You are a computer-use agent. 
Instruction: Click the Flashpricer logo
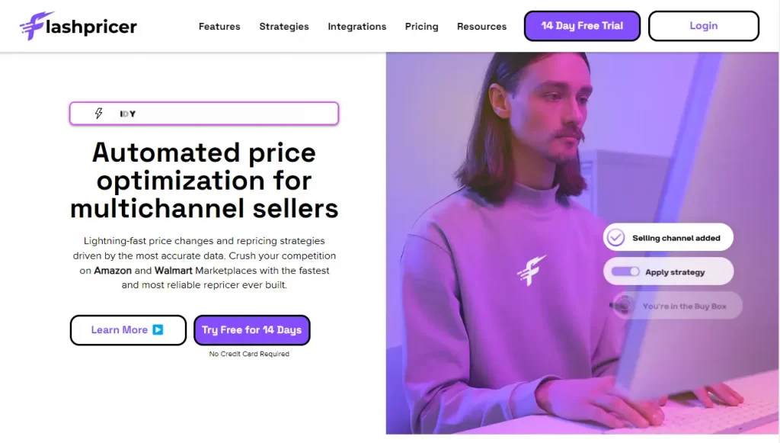point(78,26)
